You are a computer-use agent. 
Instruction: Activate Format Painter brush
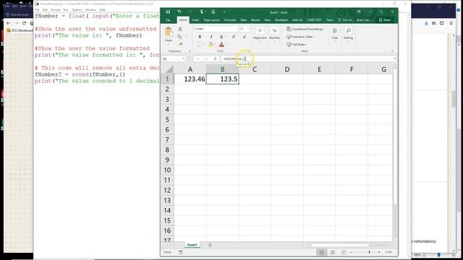[x=180, y=44]
